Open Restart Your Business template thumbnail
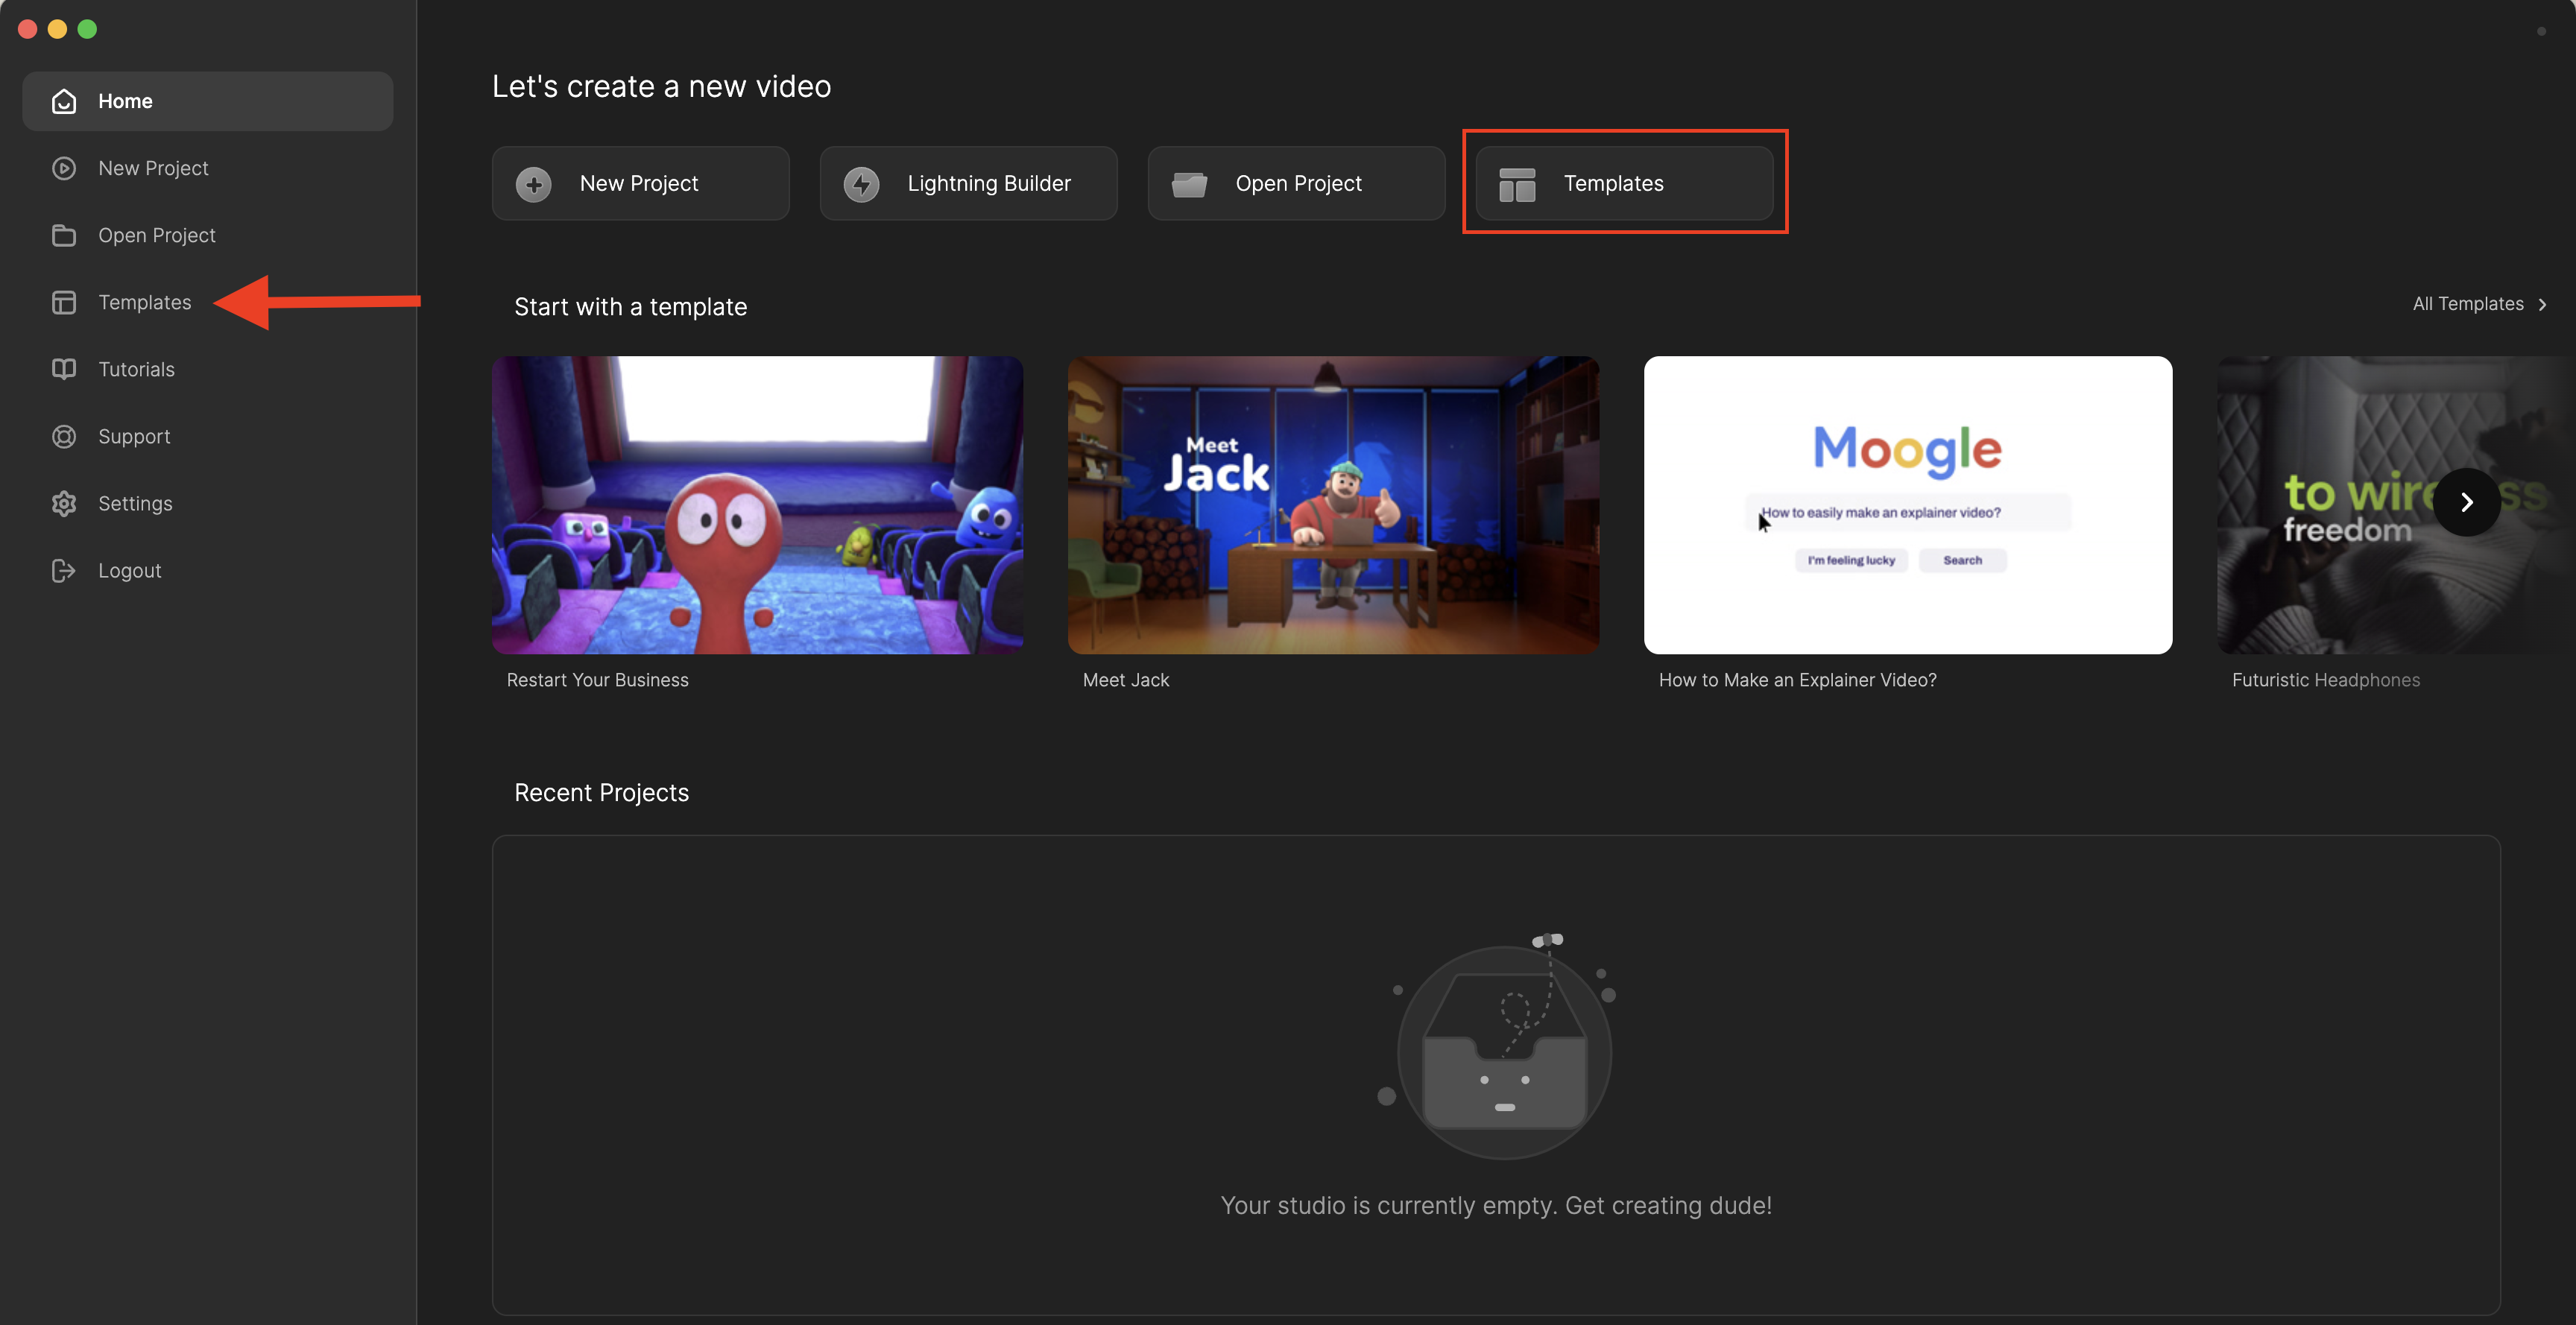The image size is (2576, 1325). point(758,505)
